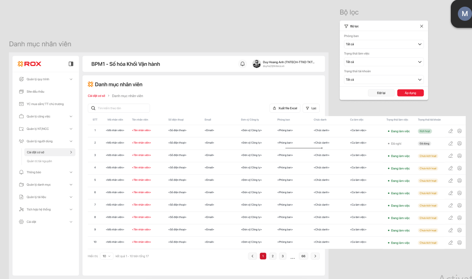Click the notification bell icon in header
The height and width of the screenshot is (279, 472).
point(242,64)
